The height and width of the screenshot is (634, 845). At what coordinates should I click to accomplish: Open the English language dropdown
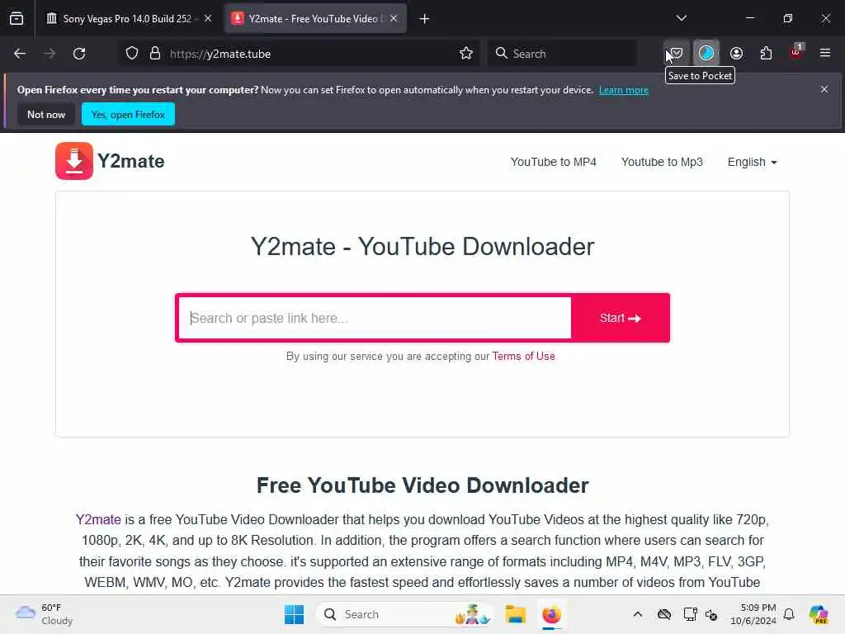click(x=753, y=162)
